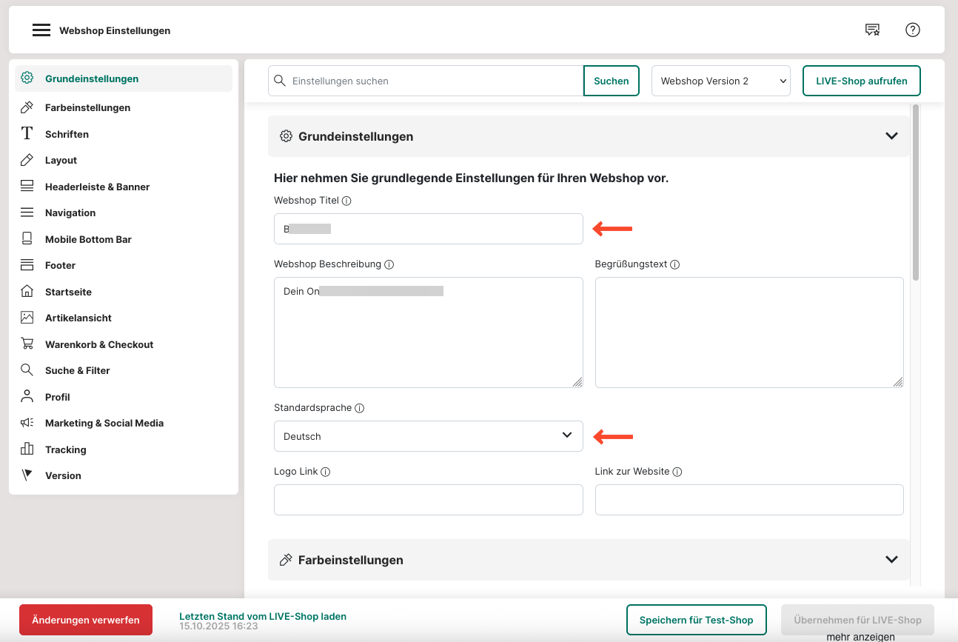Click the Webshop Beschreibung info icon
Screen dimensions: 958x642
pyautogui.click(x=389, y=264)
